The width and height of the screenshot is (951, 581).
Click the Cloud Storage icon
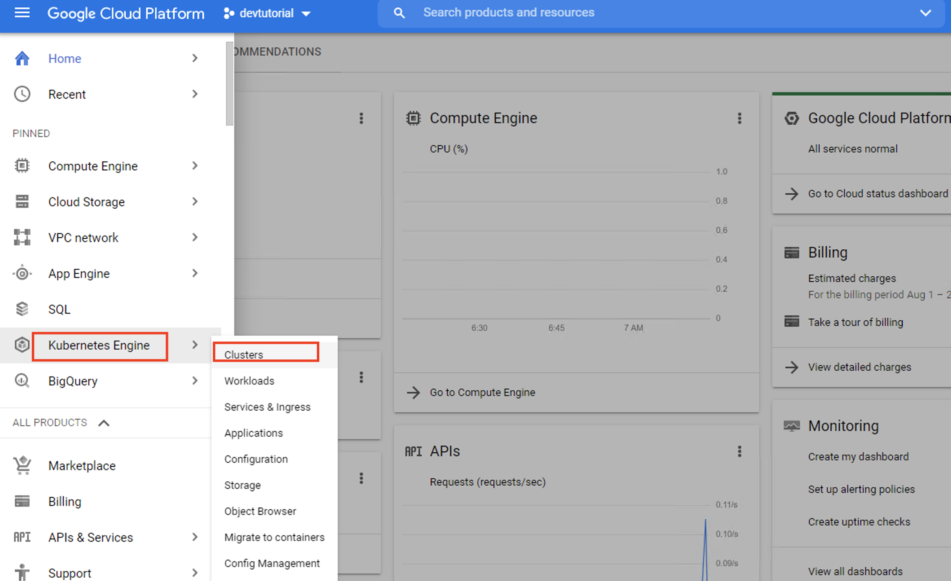tap(22, 202)
